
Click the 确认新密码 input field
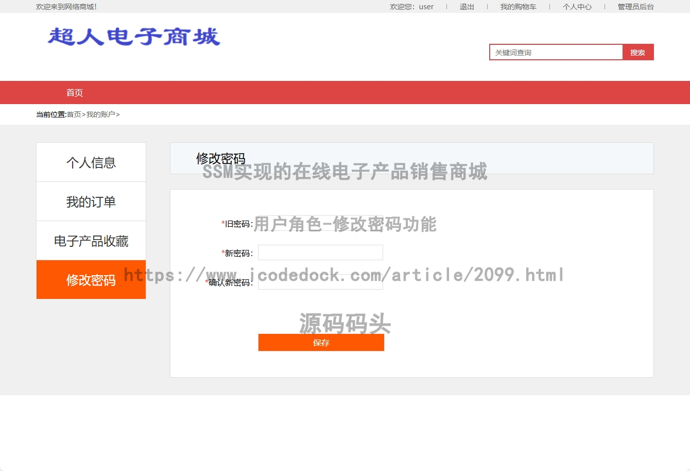(320, 282)
